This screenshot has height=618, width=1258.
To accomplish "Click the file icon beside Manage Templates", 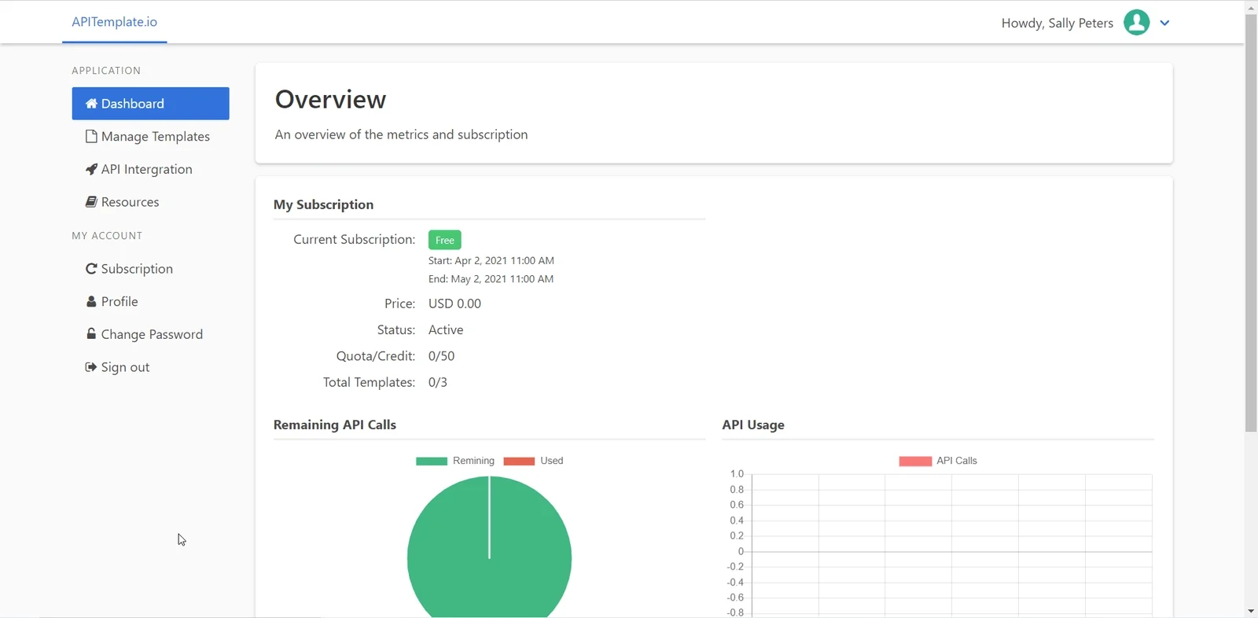I will [x=91, y=136].
